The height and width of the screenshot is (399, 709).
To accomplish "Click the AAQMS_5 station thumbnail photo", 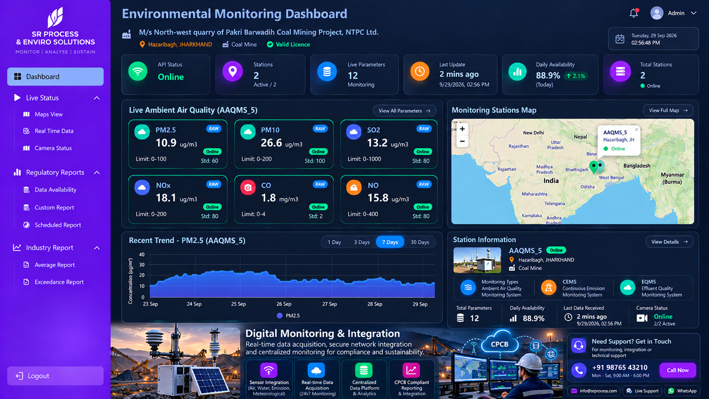I will click(477, 260).
